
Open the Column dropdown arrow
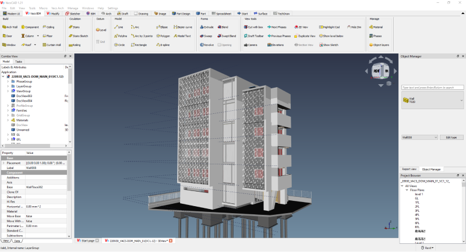pyautogui.click(x=37, y=35)
